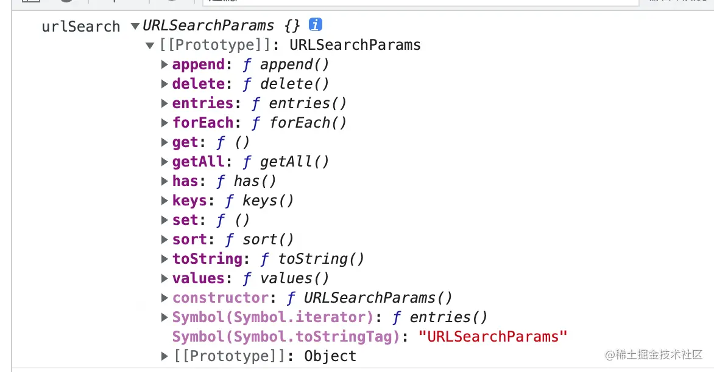Viewport: 714px width, 372px height.
Task: Click the blue info icon beside URLSearchParams {}
Action: [315, 24]
